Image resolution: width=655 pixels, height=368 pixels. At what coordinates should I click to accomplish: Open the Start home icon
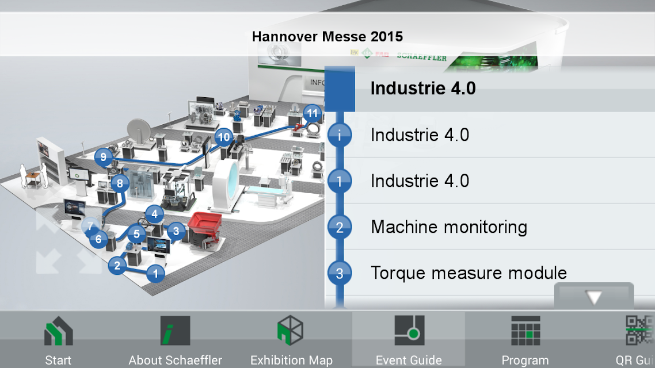tap(58, 339)
